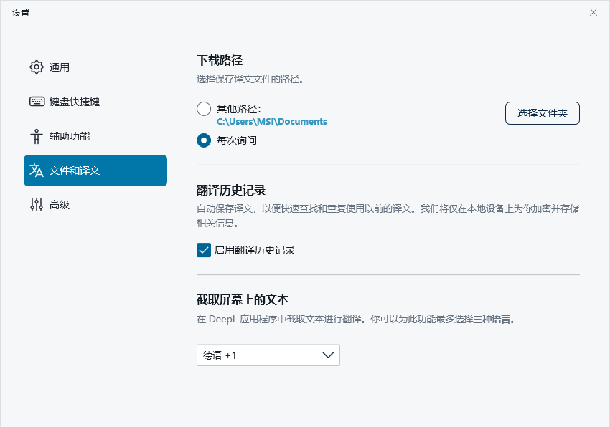
Task: Click the gear icon beside 通用
Action: click(x=37, y=67)
